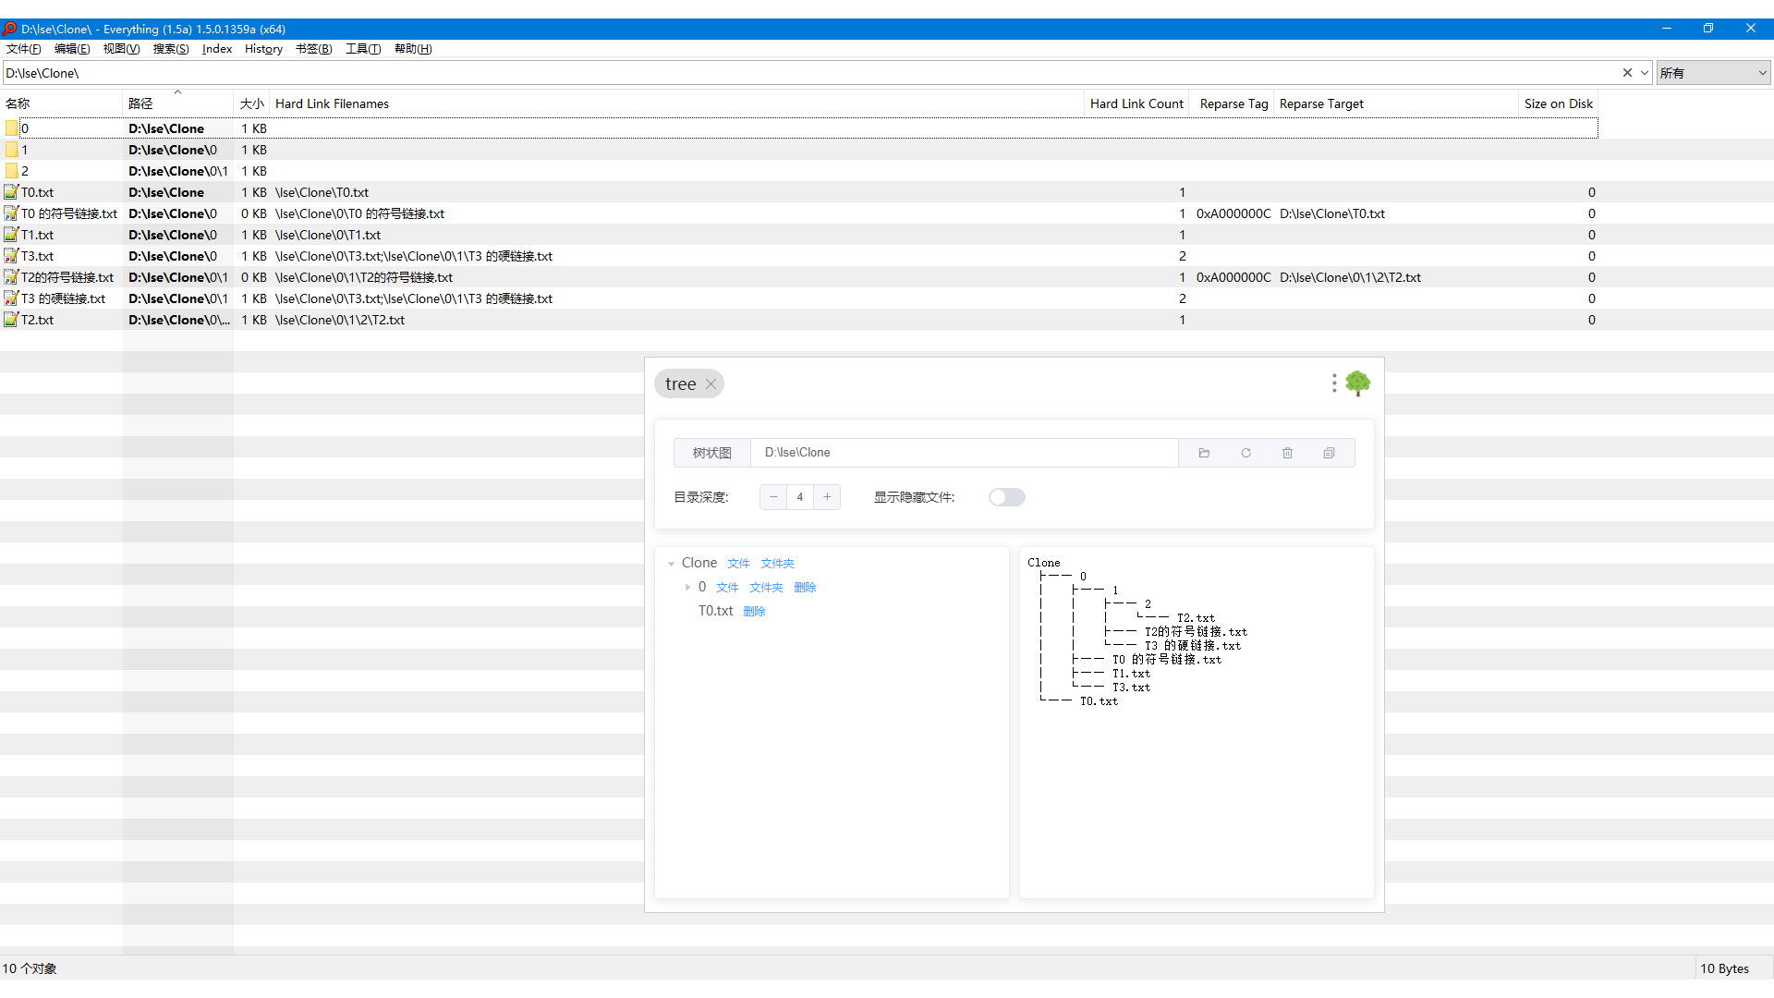Click the green tree logo icon
Image resolution: width=1774 pixels, height=998 pixels.
1357,383
